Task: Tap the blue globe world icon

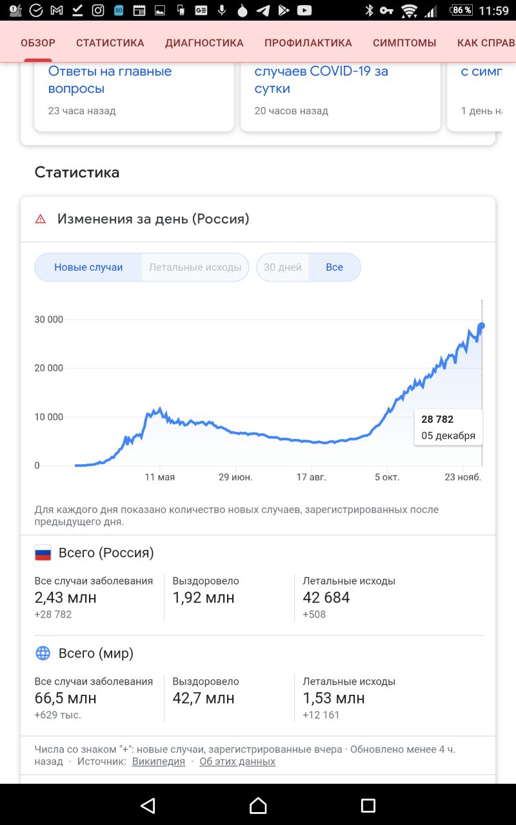Action: [x=43, y=654]
